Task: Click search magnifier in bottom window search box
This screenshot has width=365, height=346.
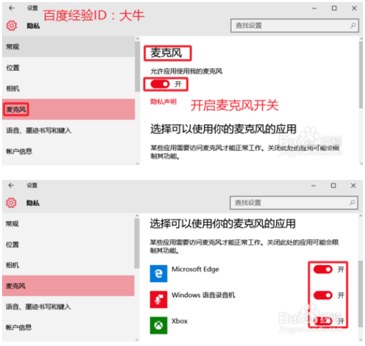Action: click(352, 203)
